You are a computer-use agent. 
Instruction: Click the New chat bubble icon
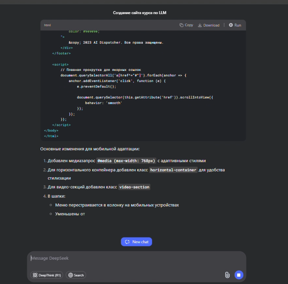pos(127,242)
